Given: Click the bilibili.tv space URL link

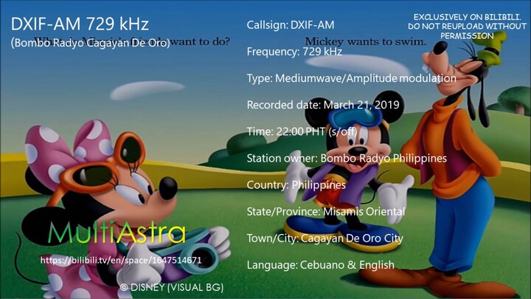Looking at the screenshot, I should [x=121, y=261].
